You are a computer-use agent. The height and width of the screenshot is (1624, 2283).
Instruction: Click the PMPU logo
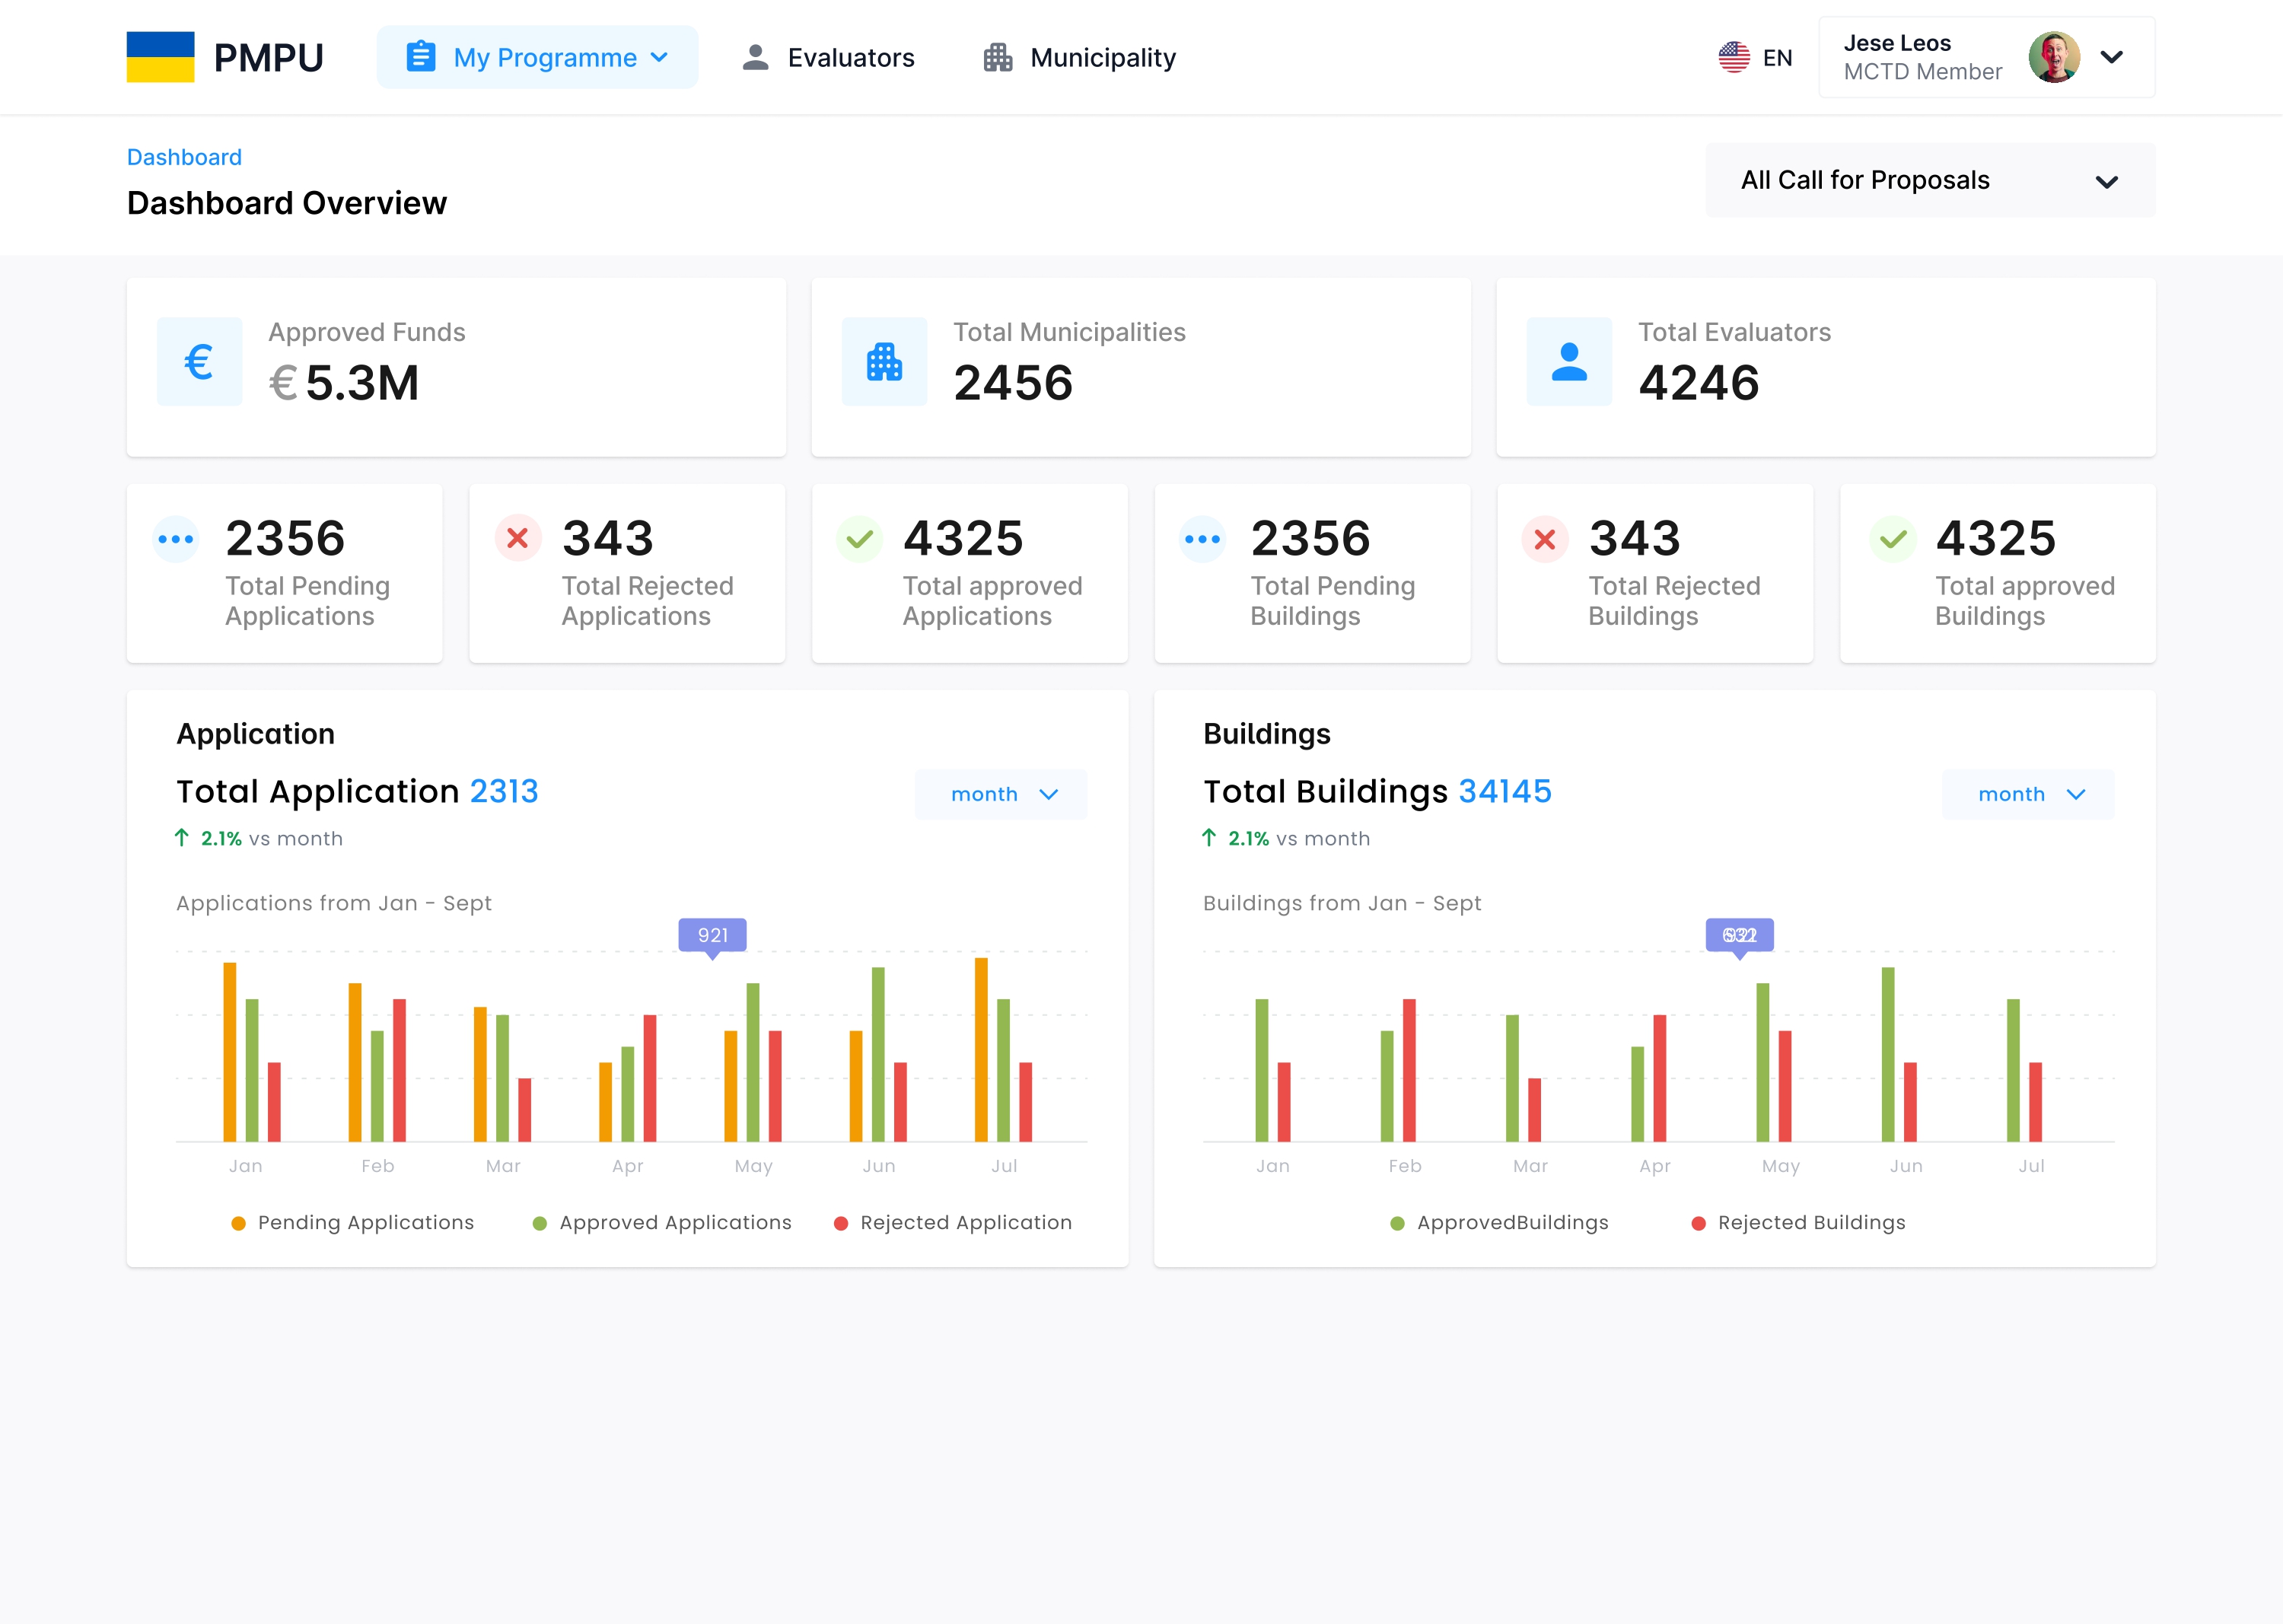point(225,57)
